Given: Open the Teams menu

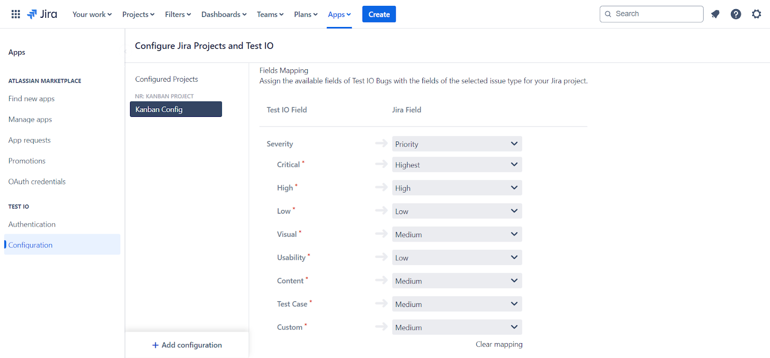Looking at the screenshot, I should [x=270, y=14].
